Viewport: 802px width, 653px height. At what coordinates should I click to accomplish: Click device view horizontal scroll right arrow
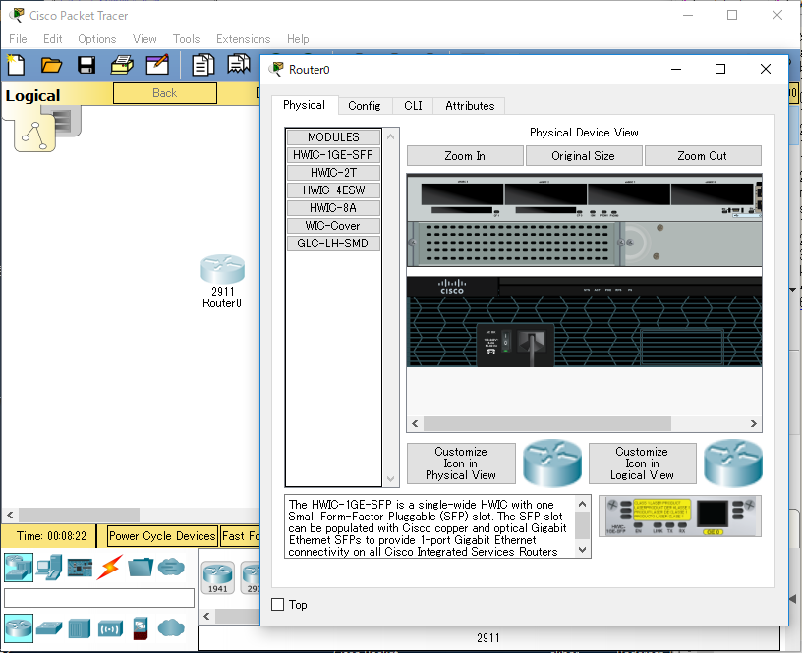pyautogui.click(x=754, y=423)
